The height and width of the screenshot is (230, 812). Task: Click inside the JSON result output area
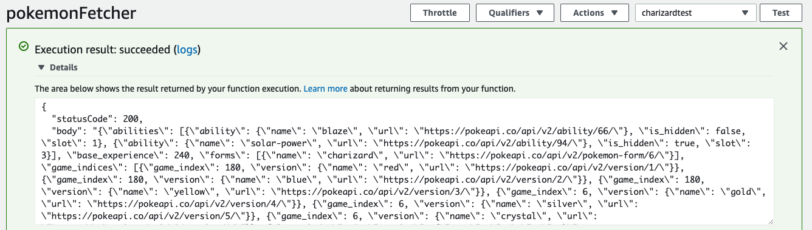click(x=404, y=161)
